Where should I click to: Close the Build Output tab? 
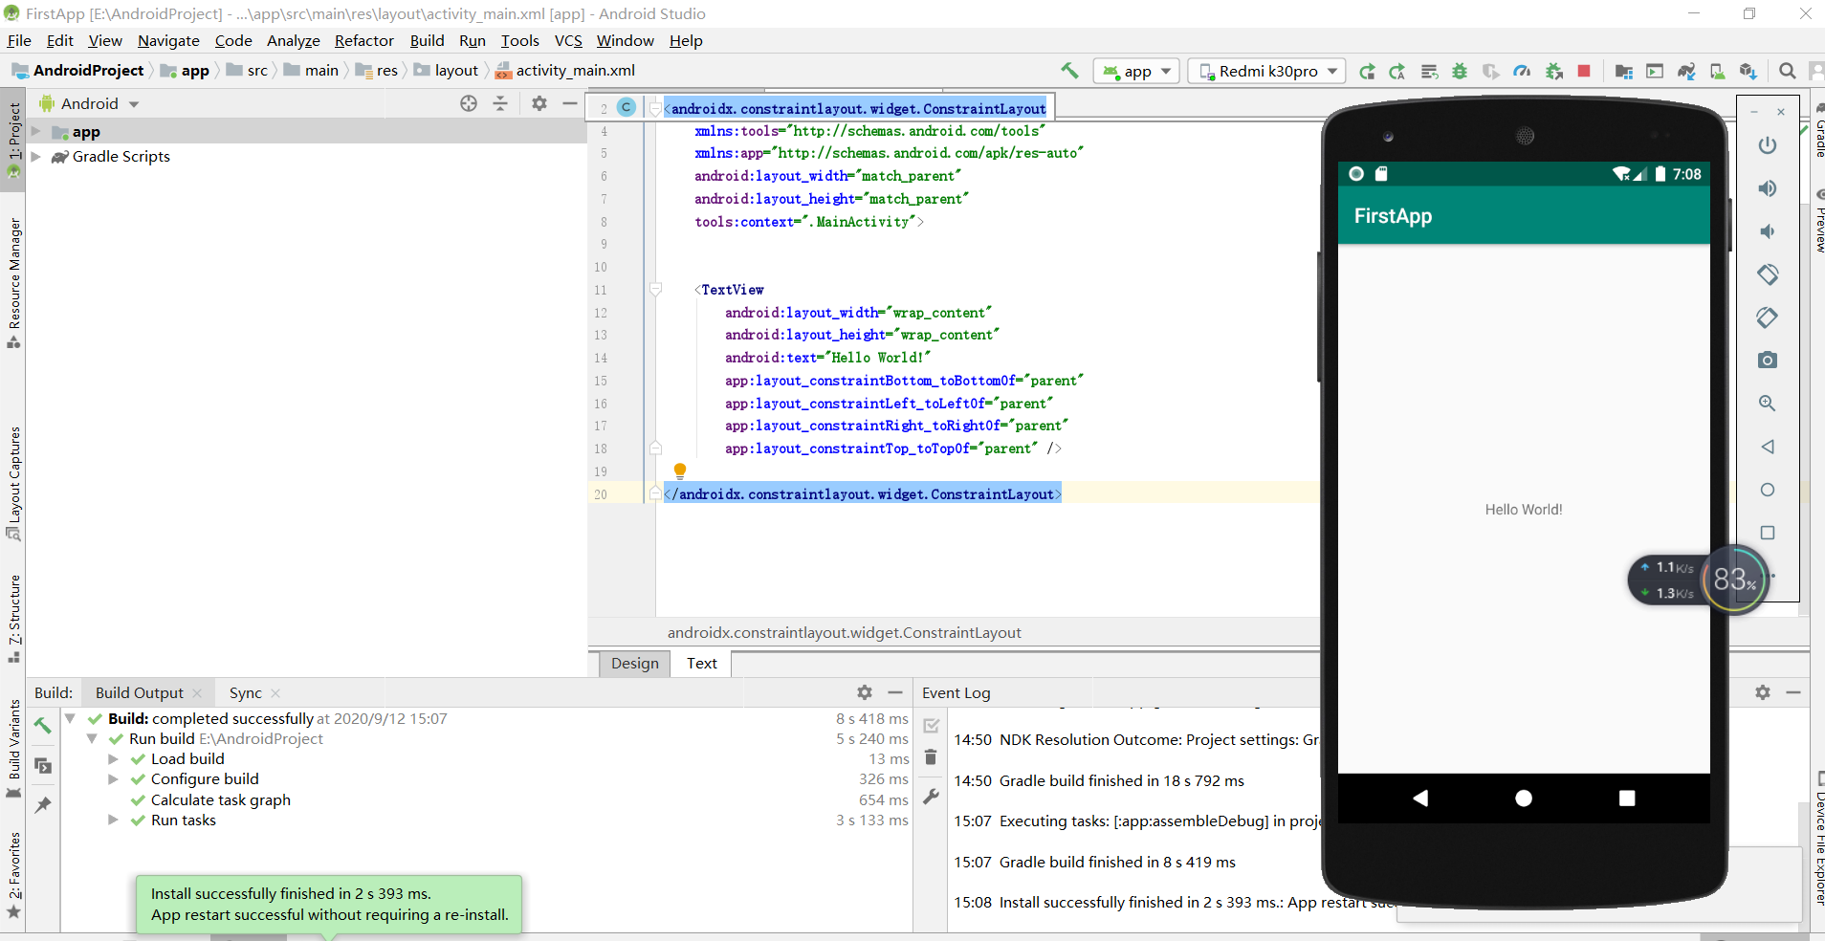coord(197,693)
